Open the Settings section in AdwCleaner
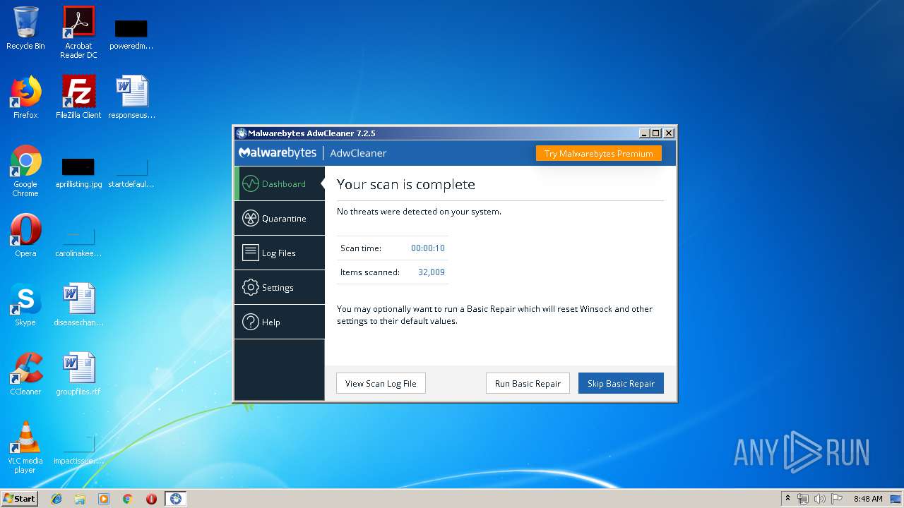Screen dimensions: 904x508 280,288
